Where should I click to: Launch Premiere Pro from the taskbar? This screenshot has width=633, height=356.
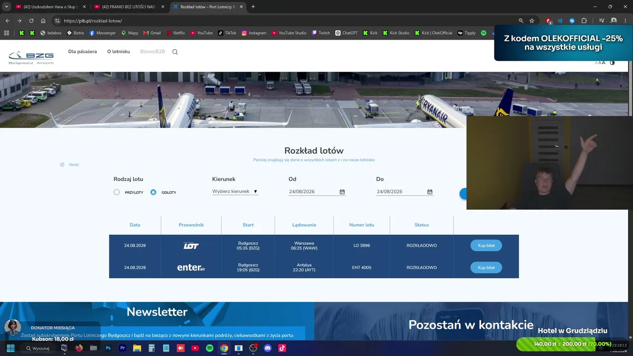[x=123, y=348]
